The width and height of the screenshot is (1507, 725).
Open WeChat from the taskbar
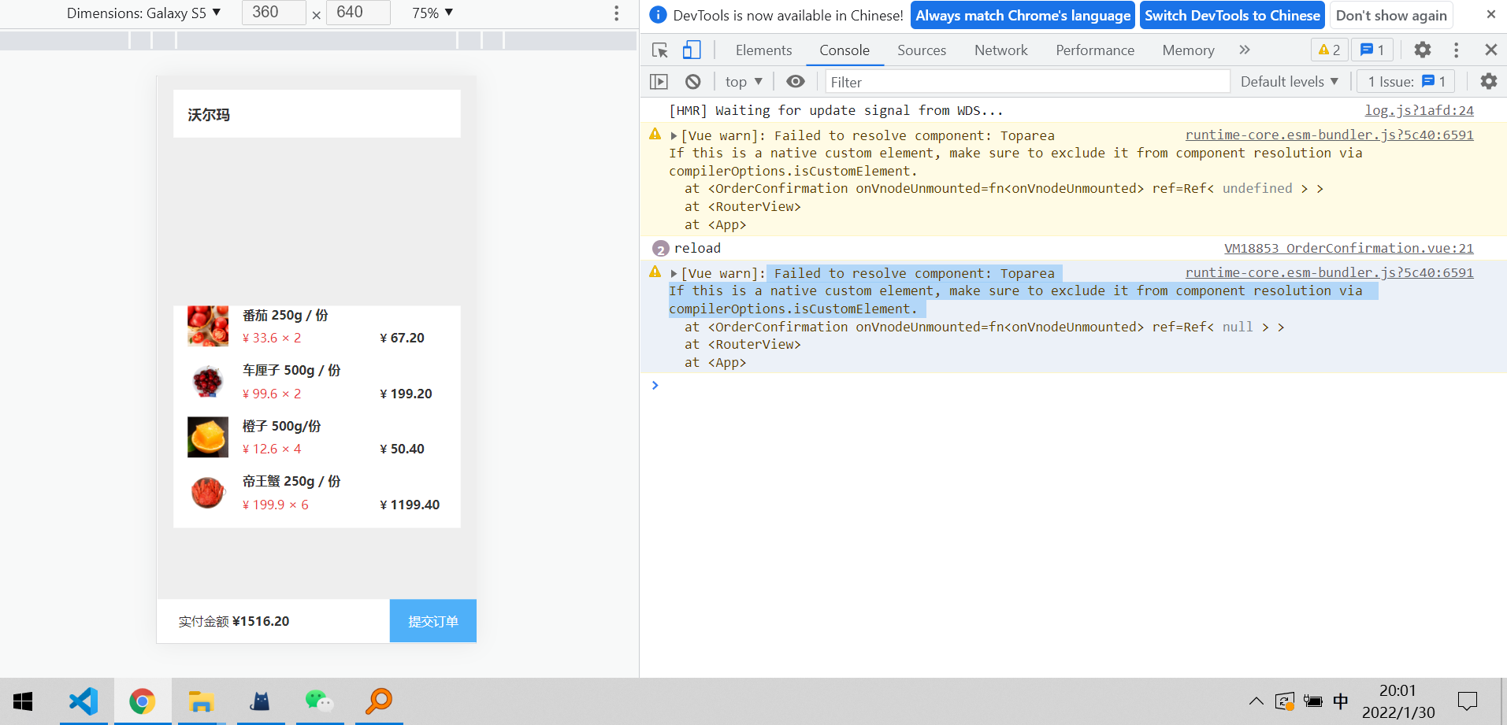pyautogui.click(x=319, y=701)
